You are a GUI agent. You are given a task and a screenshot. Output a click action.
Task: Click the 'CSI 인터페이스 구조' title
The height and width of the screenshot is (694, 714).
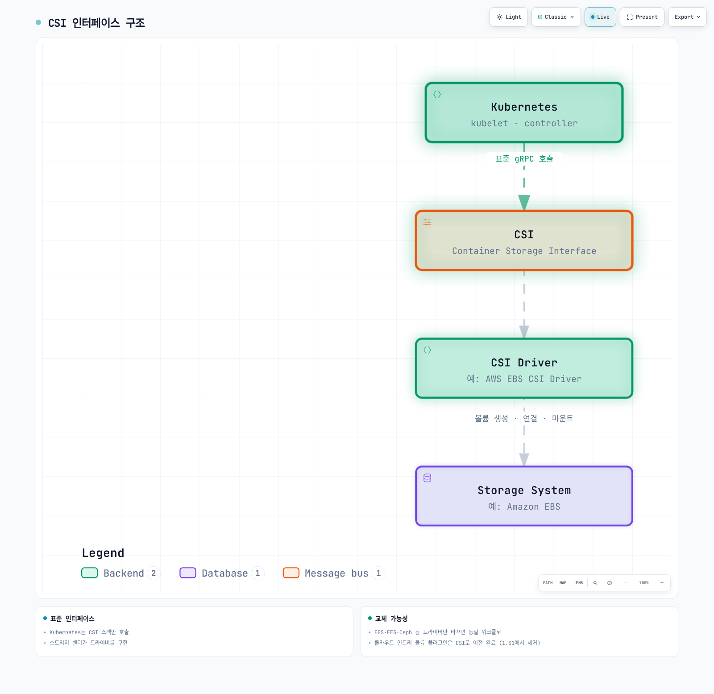pos(96,23)
